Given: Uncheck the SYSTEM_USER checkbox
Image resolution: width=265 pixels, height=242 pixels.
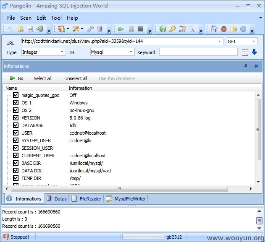Looking at the screenshot, I should (16, 140).
